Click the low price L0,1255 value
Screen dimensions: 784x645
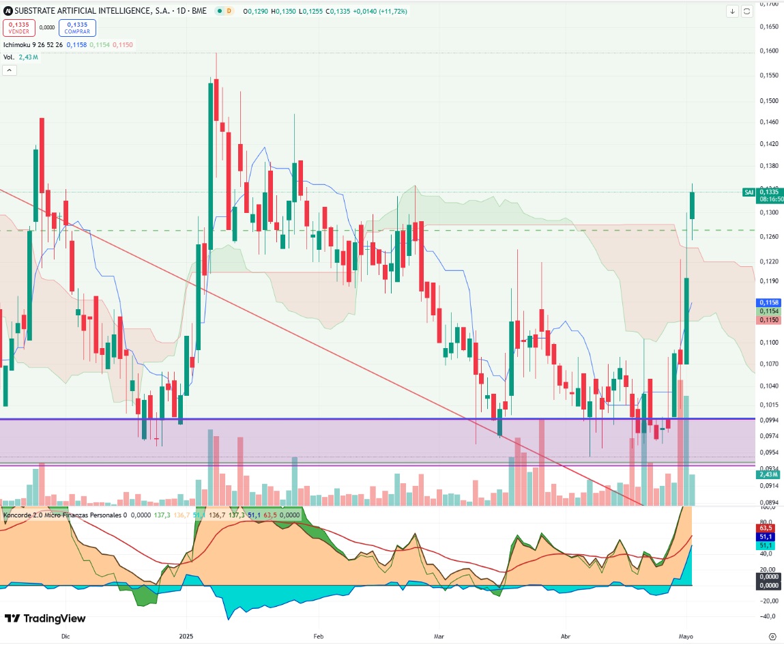click(x=311, y=11)
